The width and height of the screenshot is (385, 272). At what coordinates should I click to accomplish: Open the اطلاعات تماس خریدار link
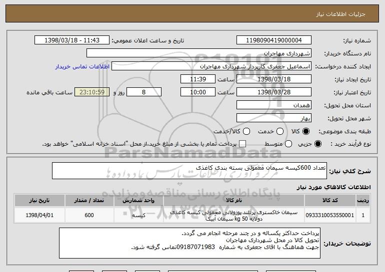point(82,66)
